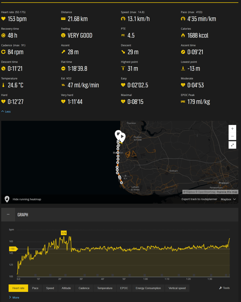Click the Tools wrench icon

tap(220, 288)
